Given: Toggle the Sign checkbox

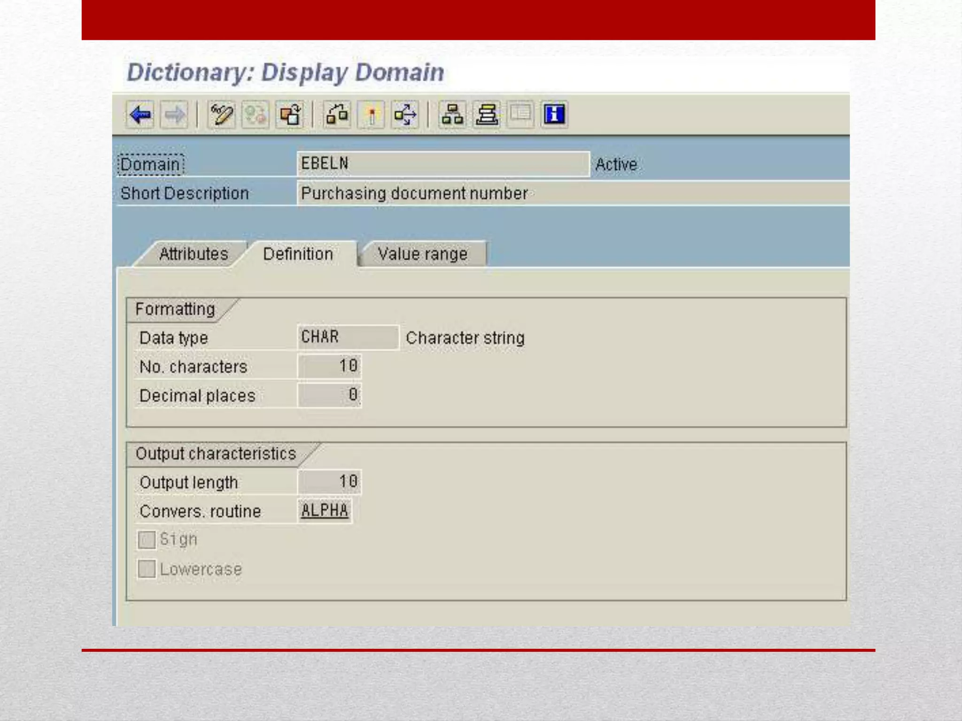Looking at the screenshot, I should pos(147,540).
